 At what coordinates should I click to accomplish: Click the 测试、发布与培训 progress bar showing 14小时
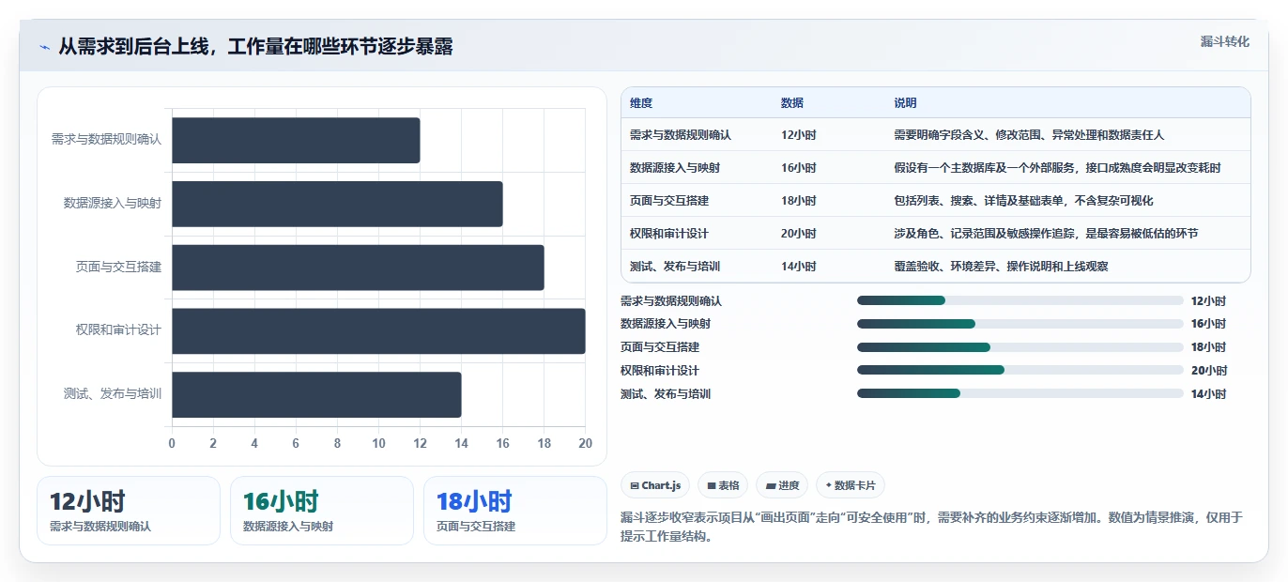1020,393
